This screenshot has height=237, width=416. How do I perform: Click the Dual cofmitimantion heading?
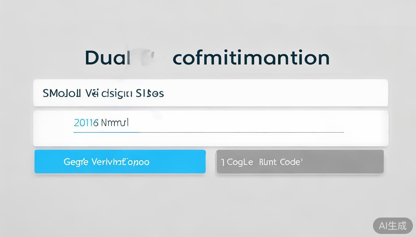tap(207, 58)
